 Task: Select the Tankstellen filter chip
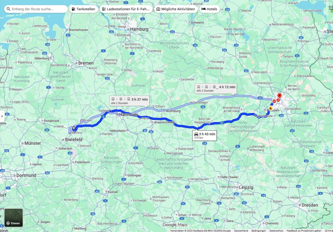pyautogui.click(x=84, y=9)
